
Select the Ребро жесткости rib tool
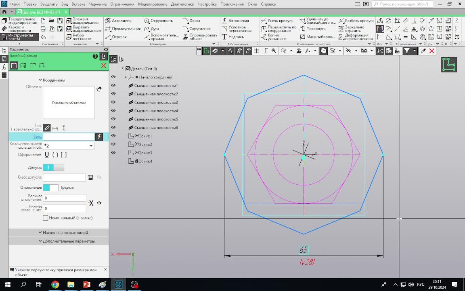pos(79,37)
